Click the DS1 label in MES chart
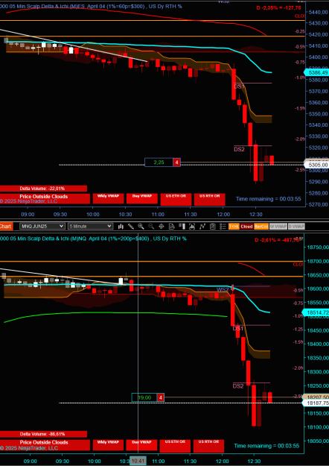 239,86
